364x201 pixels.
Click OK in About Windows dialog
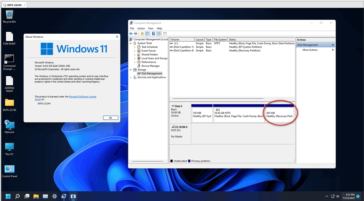pyautogui.click(x=110, y=118)
